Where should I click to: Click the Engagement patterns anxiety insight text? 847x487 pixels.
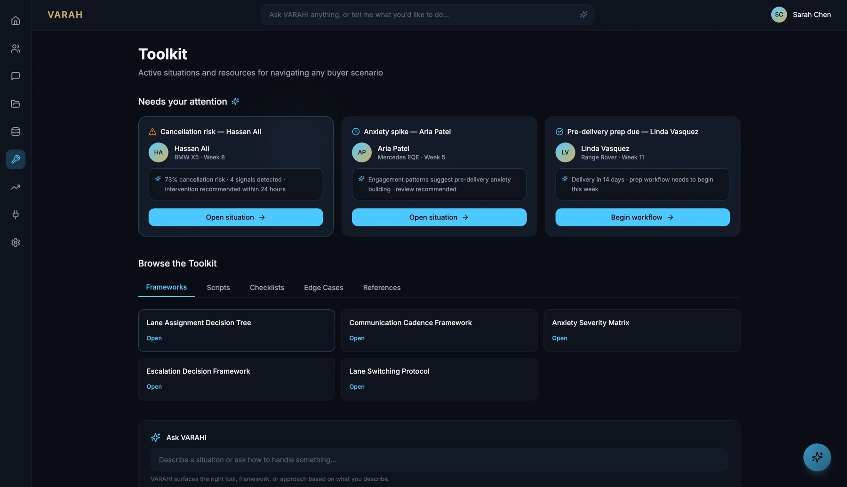click(439, 184)
